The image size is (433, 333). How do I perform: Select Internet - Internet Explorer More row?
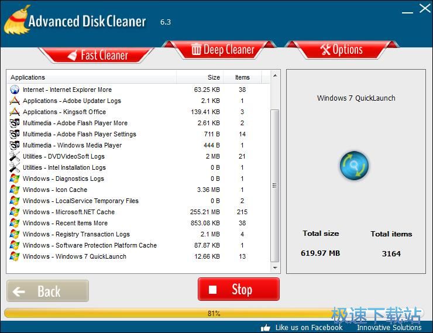click(138, 90)
